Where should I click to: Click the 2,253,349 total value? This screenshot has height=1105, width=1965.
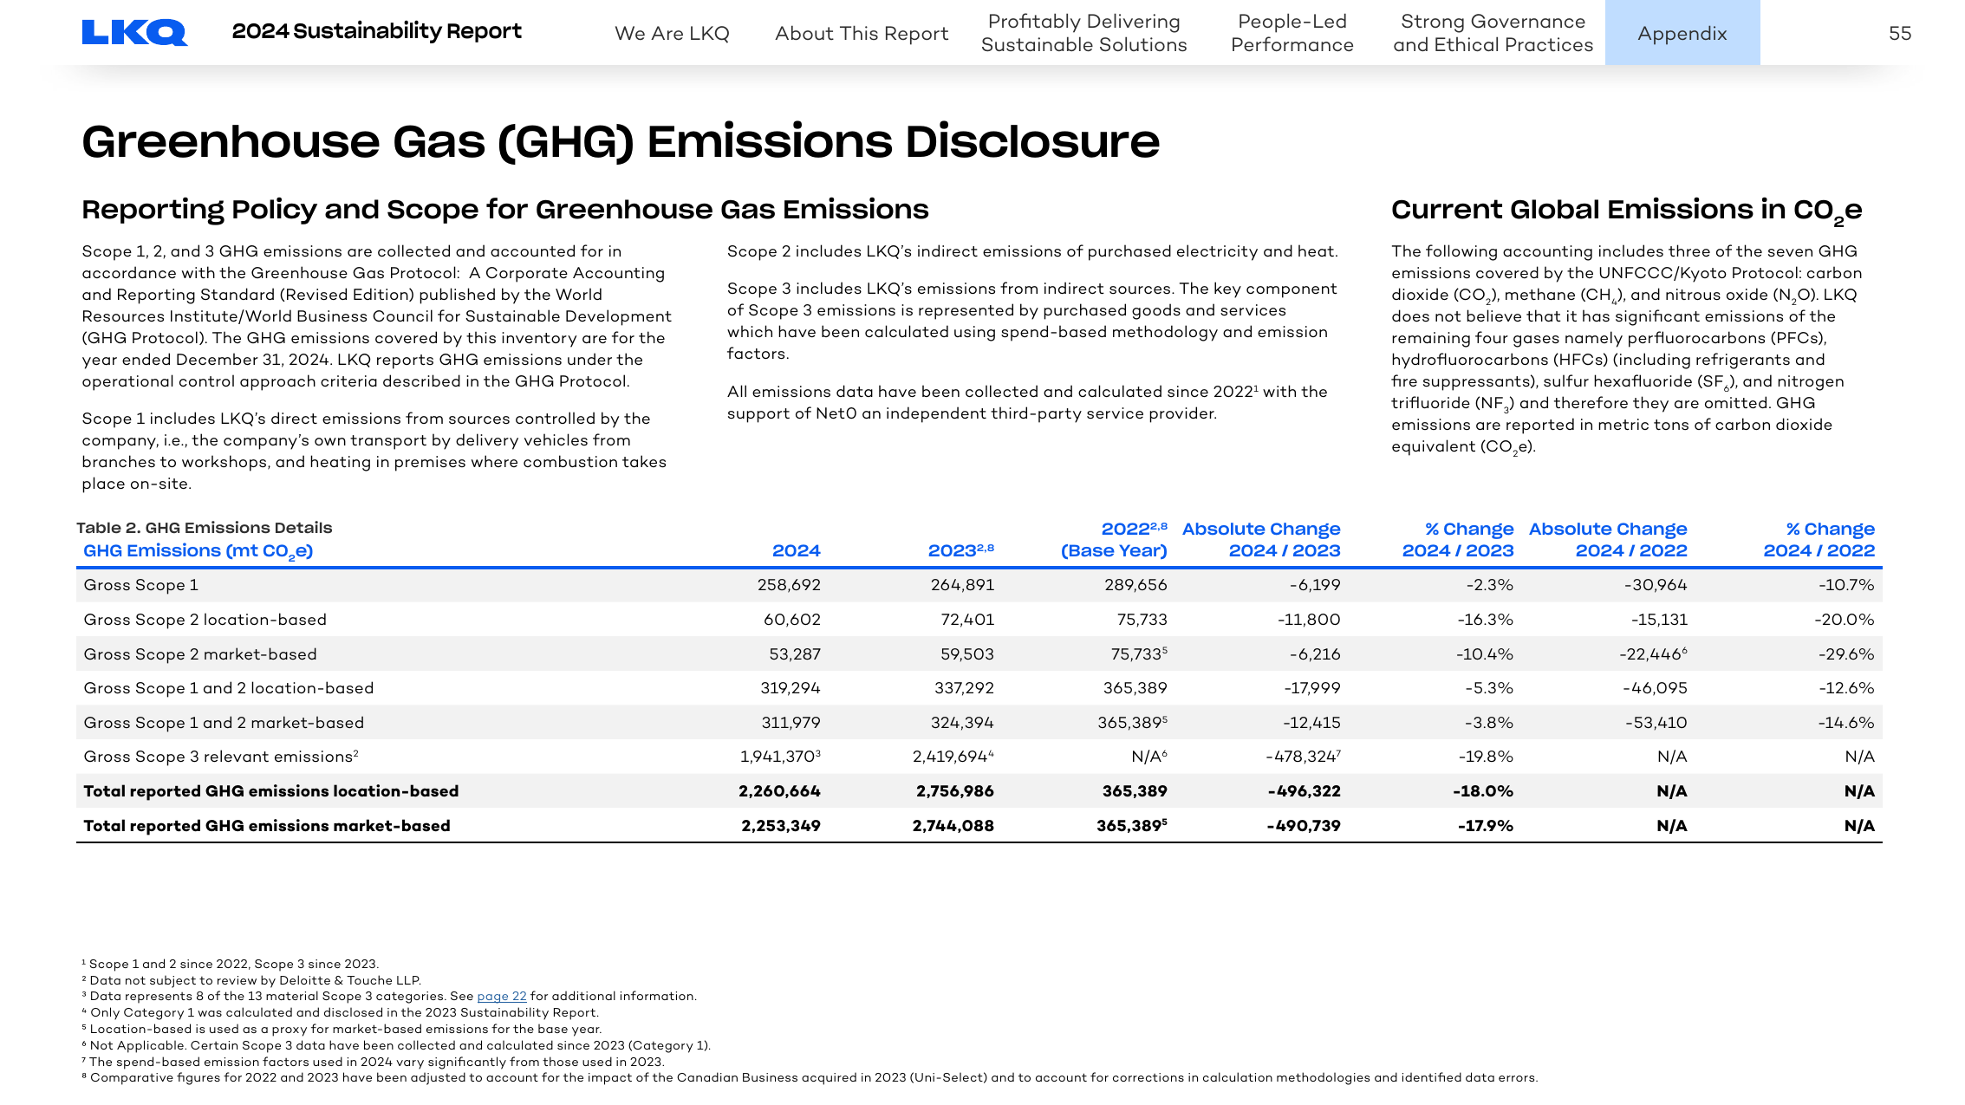[x=781, y=826]
